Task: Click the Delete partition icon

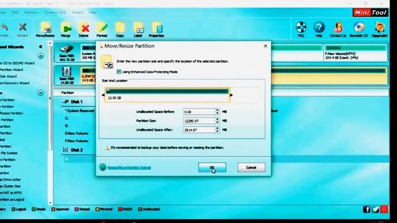Action: 84,27
